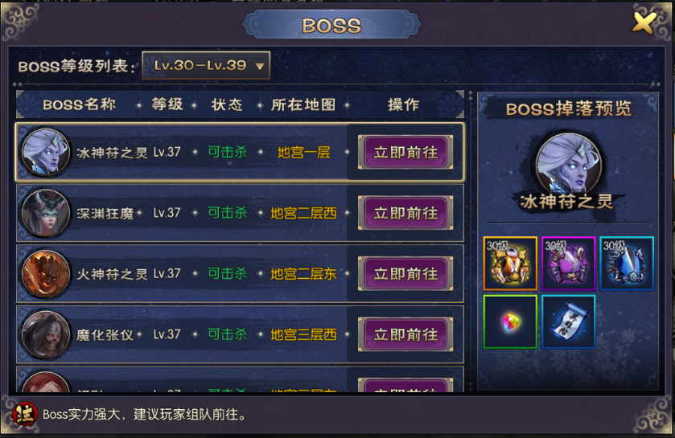Click the large boss portrait in 掉落预览
Image resolution: width=675 pixels, height=438 pixels.
click(x=568, y=164)
